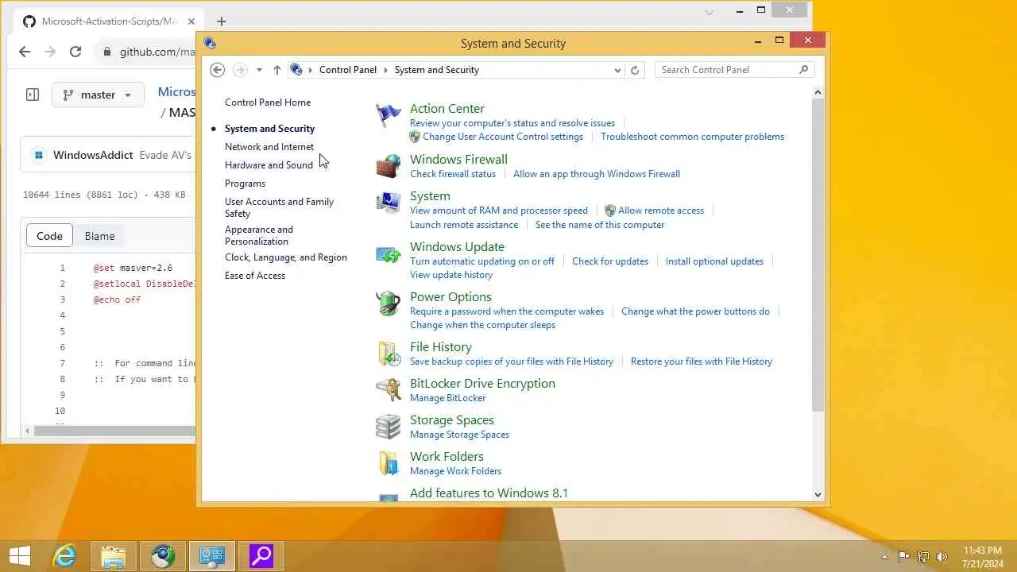Viewport: 1017px width, 572px height.
Task: Open the purple Search app on taskbar
Action: tap(261, 556)
